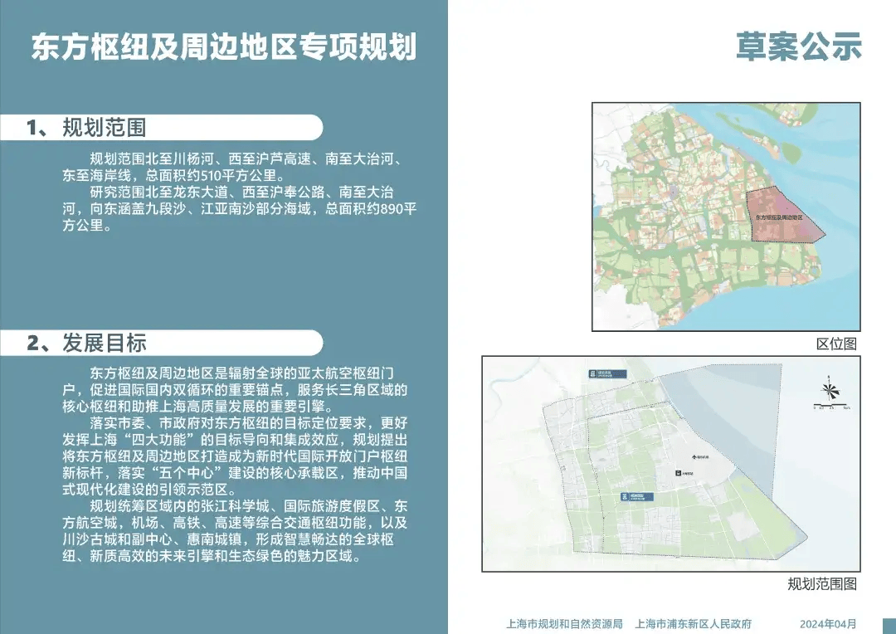896x634 pixels.
Task: Open the 规划范围图 planning scope map image
Action: [x=671, y=464]
